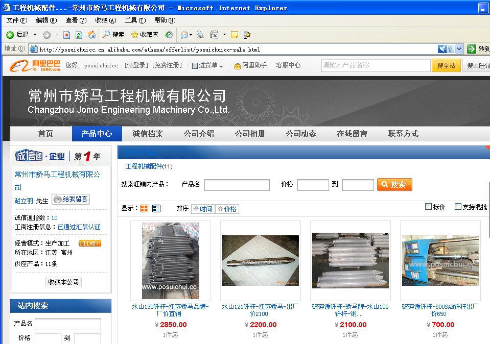Click the orange 搜索 button
This screenshot has height=344, width=490.
(394, 184)
